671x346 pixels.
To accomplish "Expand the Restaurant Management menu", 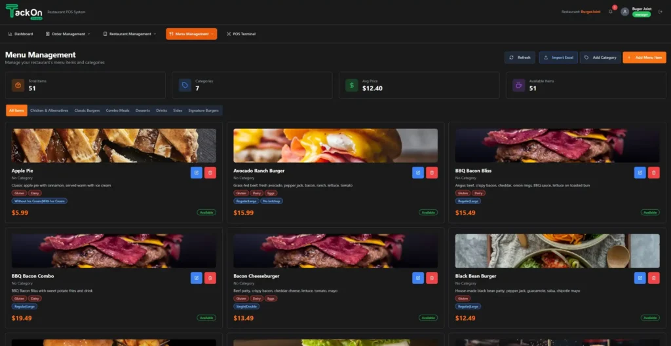I will tap(130, 34).
